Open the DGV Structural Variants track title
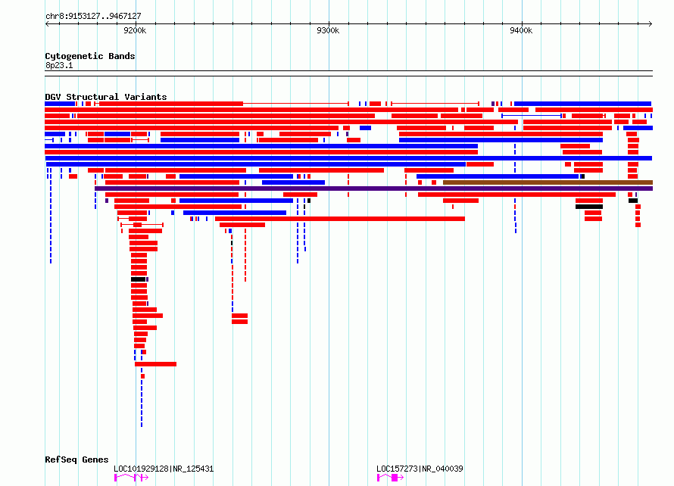Screen dimensions: 674x486 tap(106, 97)
